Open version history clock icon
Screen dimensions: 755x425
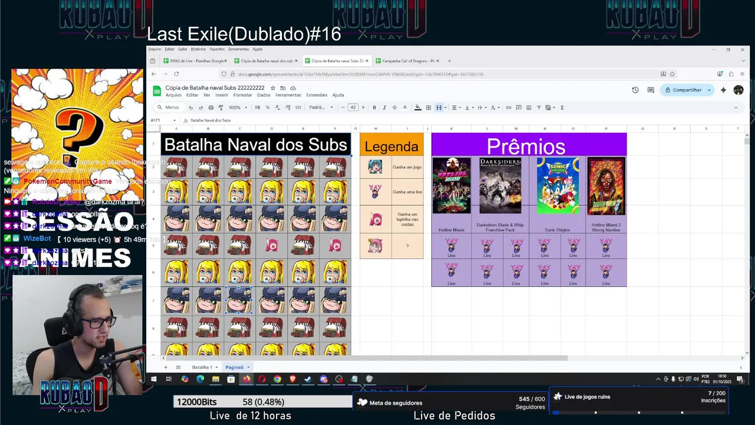tap(635, 90)
